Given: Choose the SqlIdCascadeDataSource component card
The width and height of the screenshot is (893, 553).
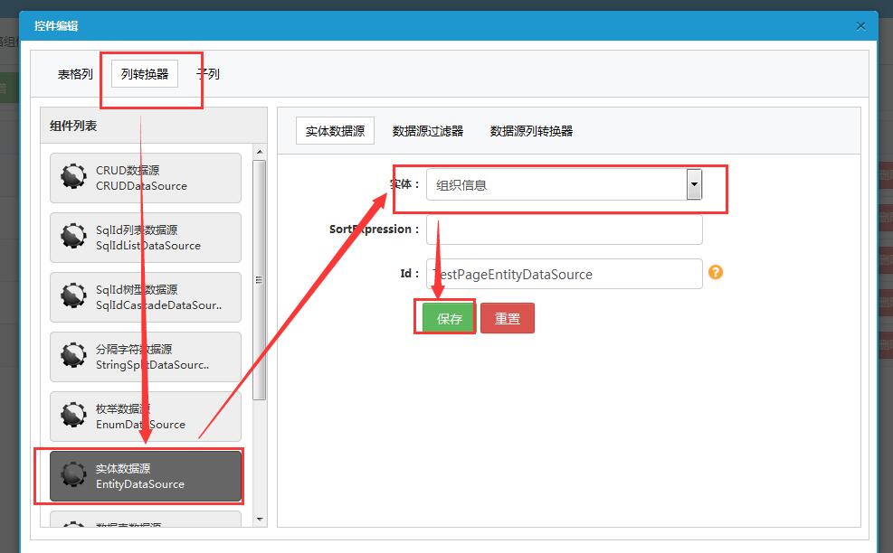Looking at the screenshot, I should point(146,297).
